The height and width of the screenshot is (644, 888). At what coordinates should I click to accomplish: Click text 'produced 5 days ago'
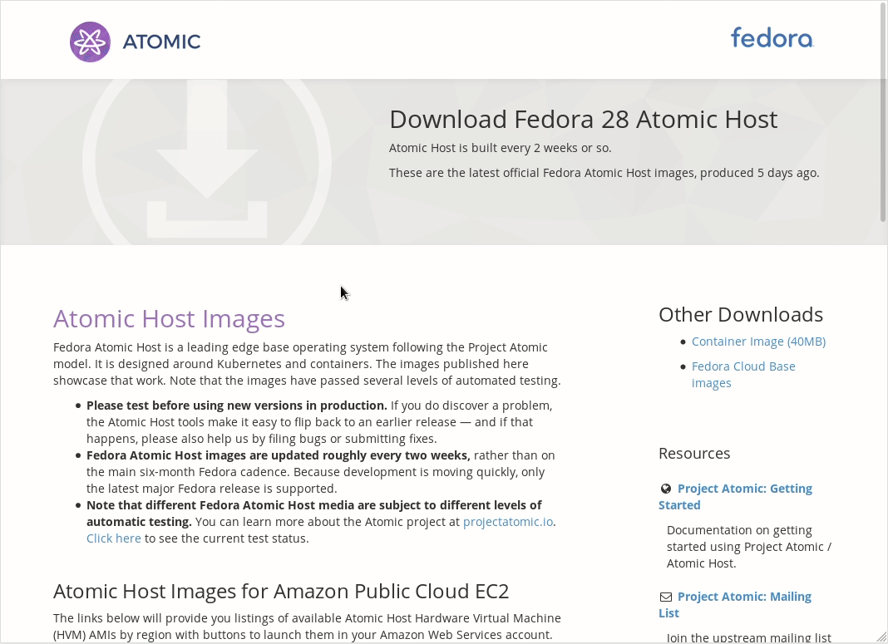[759, 173]
